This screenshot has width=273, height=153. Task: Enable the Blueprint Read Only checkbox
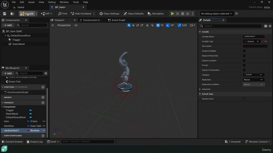pyautogui.click(x=244, y=56)
